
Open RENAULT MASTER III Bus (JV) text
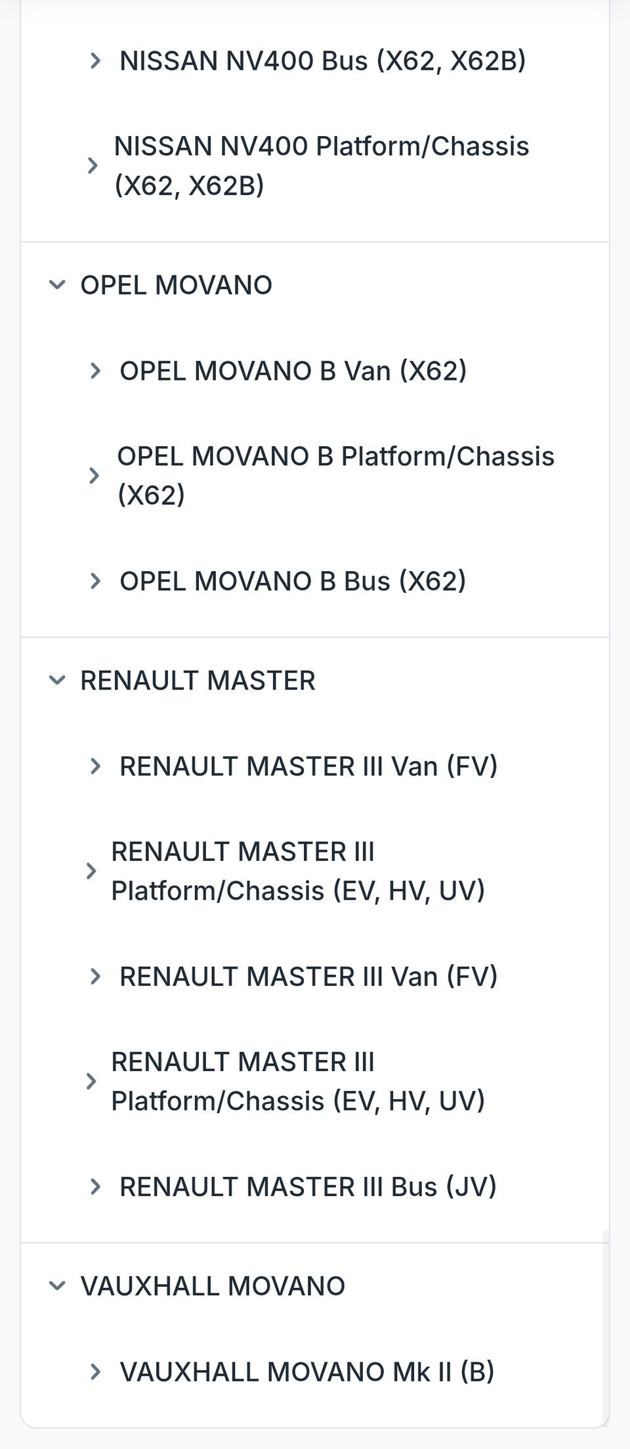click(308, 1187)
